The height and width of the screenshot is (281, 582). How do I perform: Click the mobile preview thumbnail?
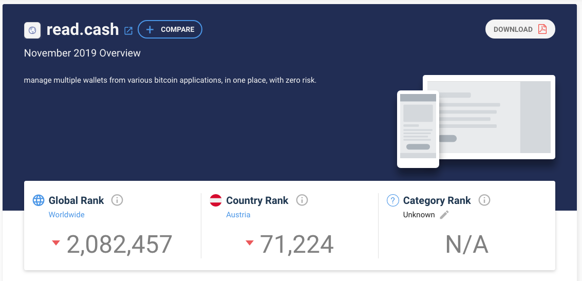(x=418, y=129)
